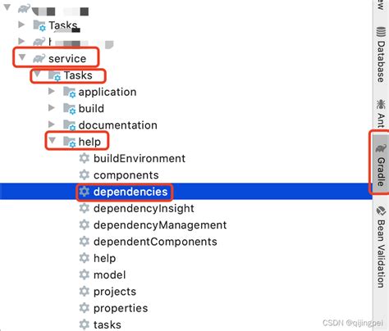Click the Ant spider icon in sidebar
Image resolution: width=389 pixels, height=331 pixels.
pyautogui.click(x=381, y=104)
